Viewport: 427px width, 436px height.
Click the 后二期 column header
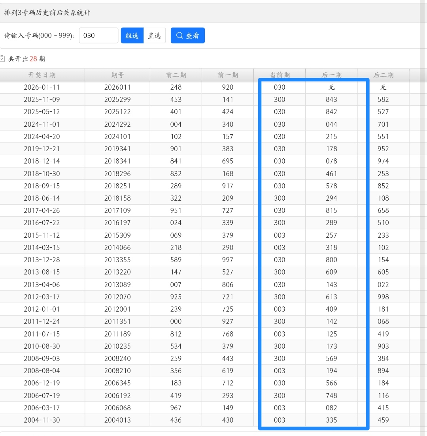pyautogui.click(x=383, y=75)
